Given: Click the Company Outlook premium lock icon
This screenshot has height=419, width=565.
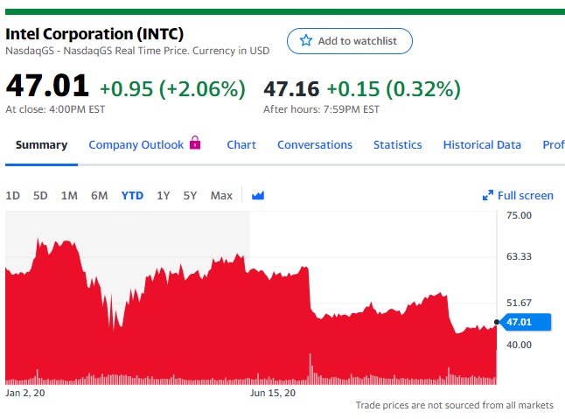Looking at the screenshot, I should [x=195, y=143].
